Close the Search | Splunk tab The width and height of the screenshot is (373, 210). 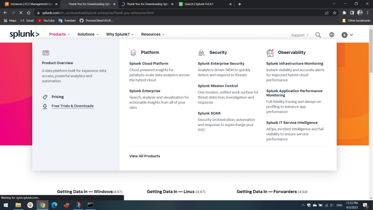pos(230,4)
